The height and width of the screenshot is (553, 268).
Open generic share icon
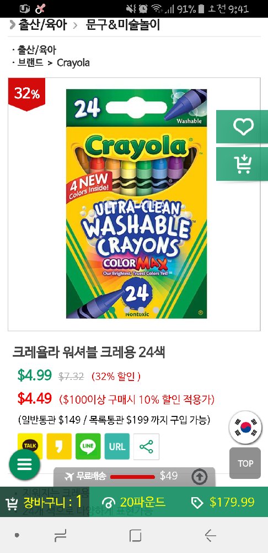[146, 446]
